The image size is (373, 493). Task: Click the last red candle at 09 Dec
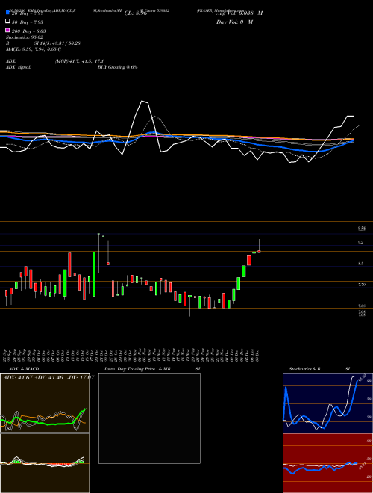pyautogui.click(x=259, y=251)
